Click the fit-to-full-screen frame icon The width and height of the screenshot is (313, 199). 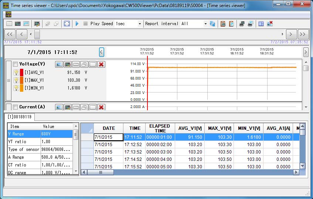(67, 24)
